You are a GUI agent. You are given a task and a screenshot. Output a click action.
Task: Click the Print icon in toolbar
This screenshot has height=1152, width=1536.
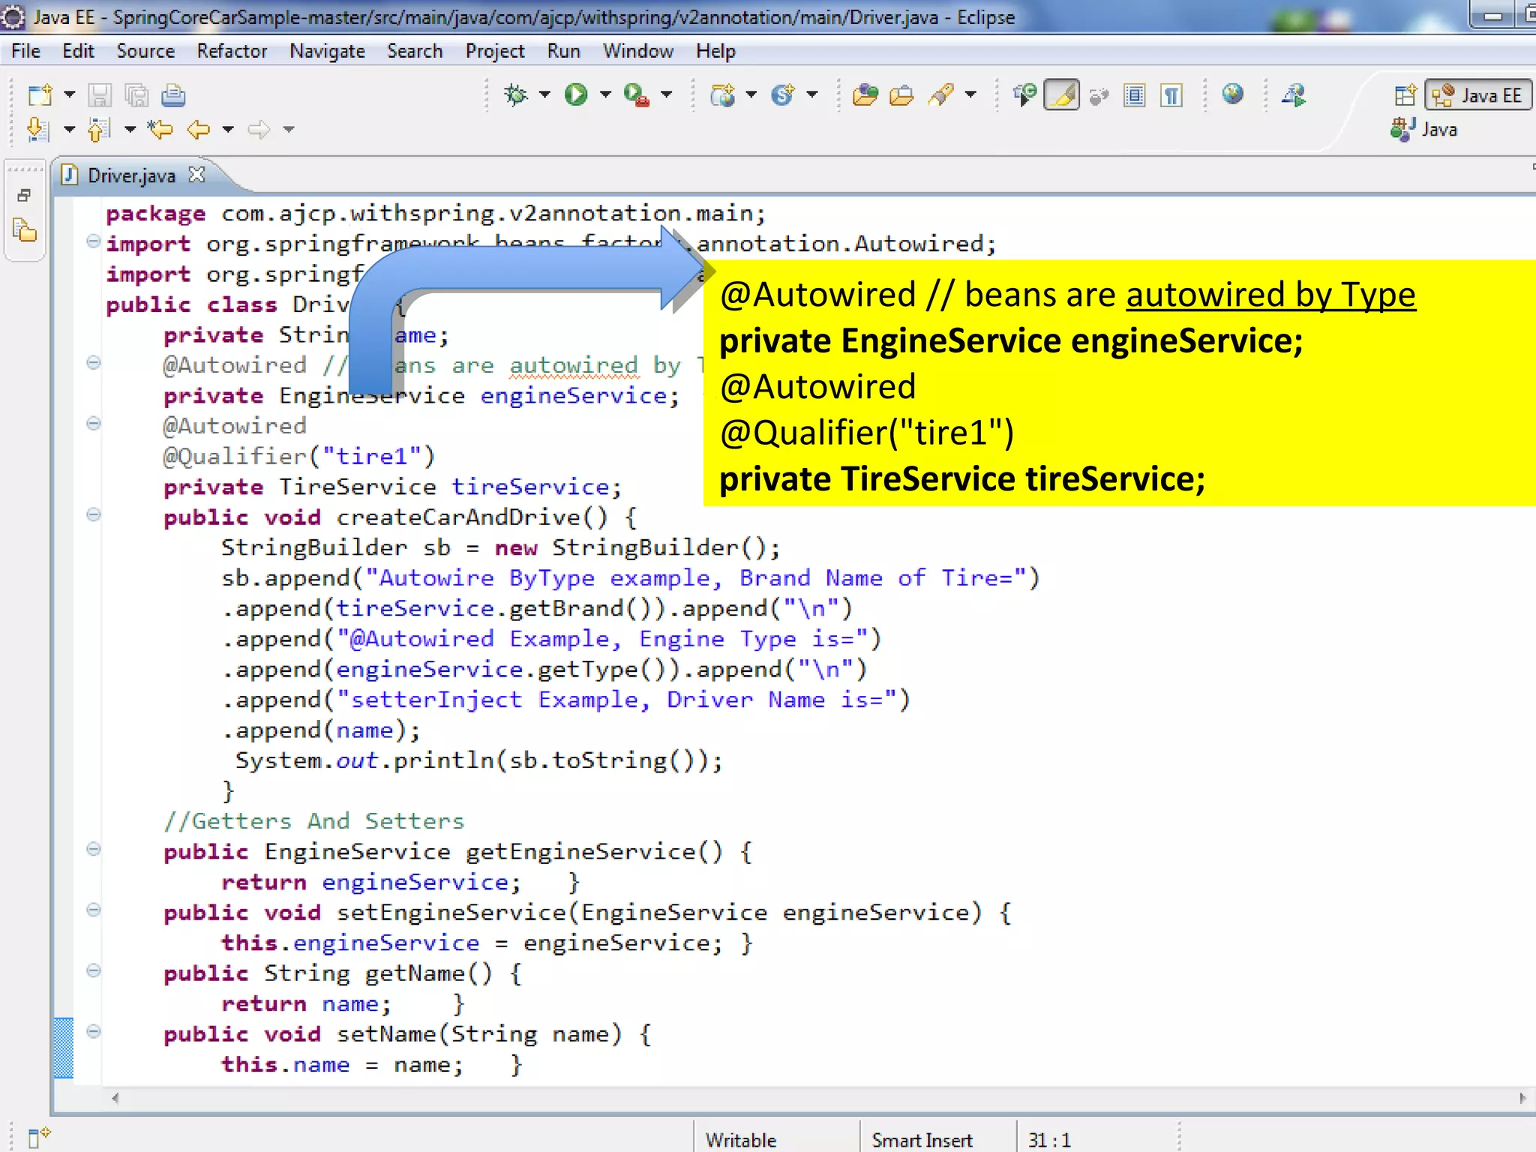pos(173,95)
